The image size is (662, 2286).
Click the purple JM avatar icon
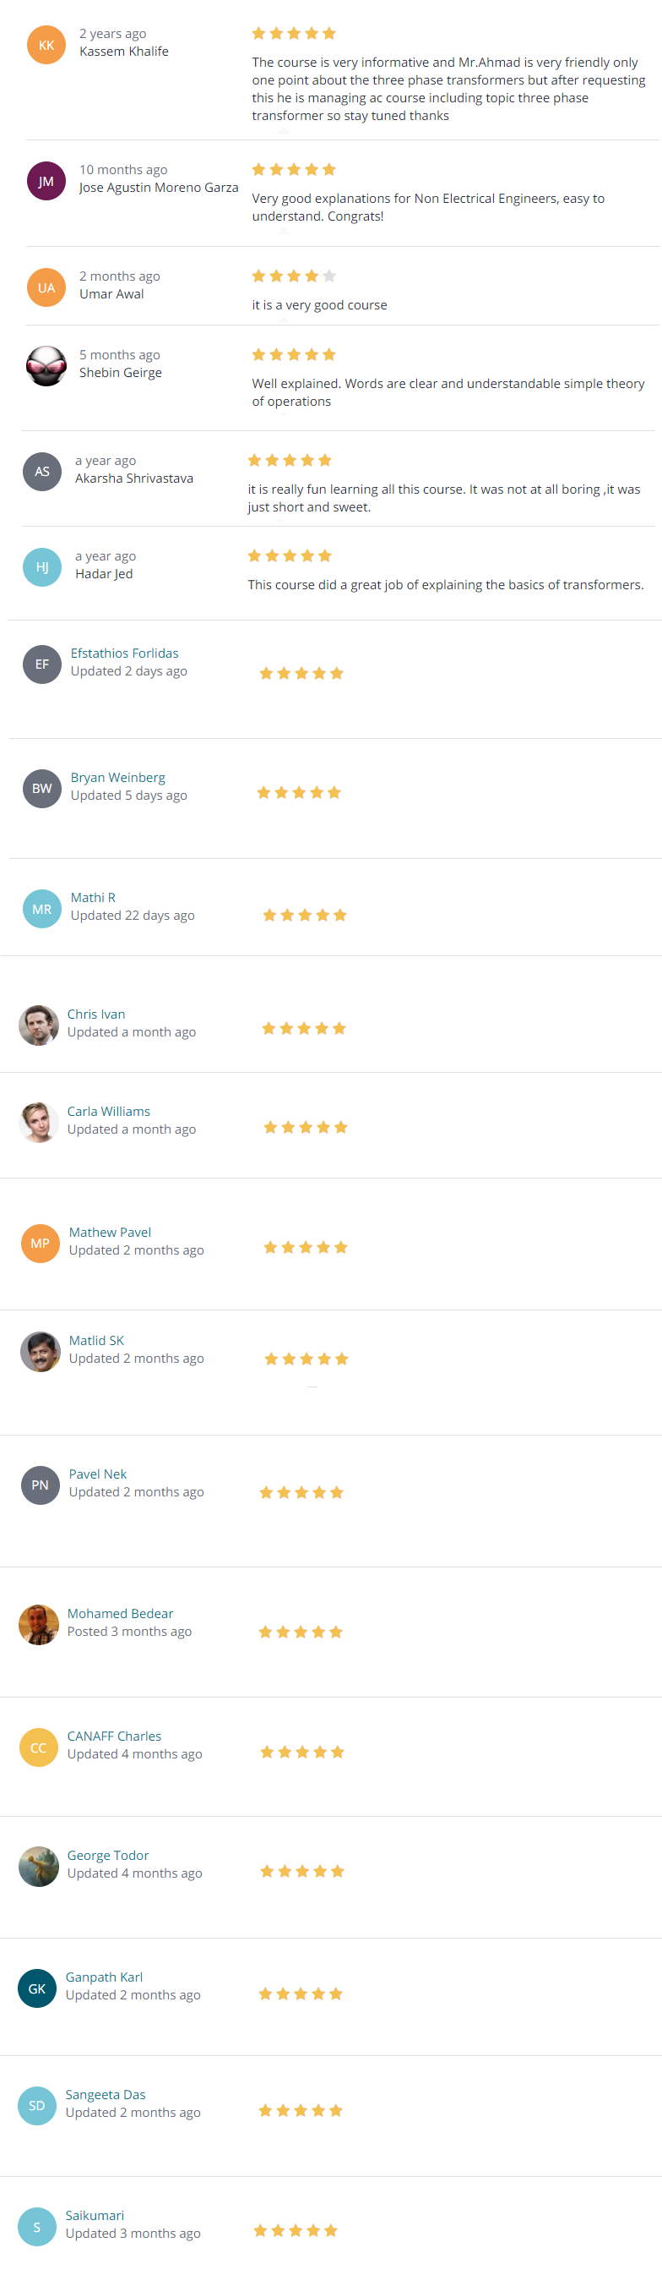point(46,181)
